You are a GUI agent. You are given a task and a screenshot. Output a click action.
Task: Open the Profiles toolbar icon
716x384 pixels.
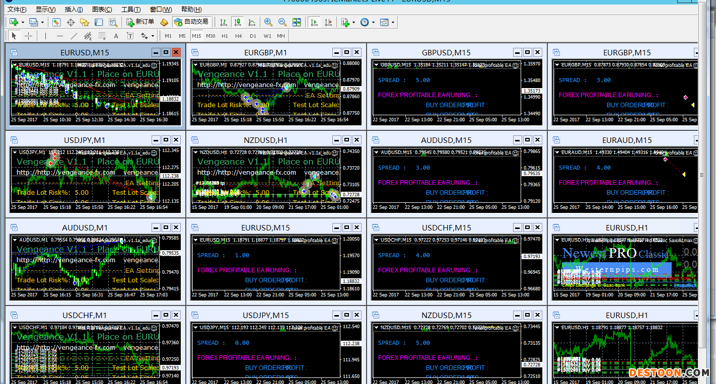(x=34, y=22)
